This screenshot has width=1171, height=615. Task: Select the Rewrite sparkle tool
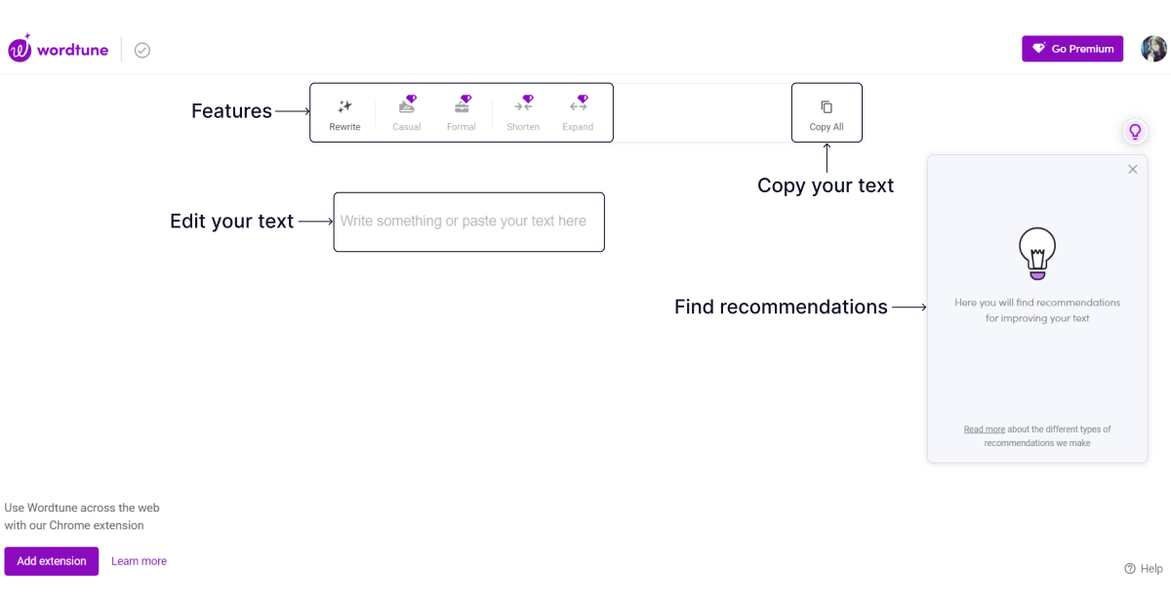coord(344,113)
